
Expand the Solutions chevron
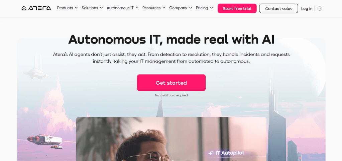click(x=101, y=8)
